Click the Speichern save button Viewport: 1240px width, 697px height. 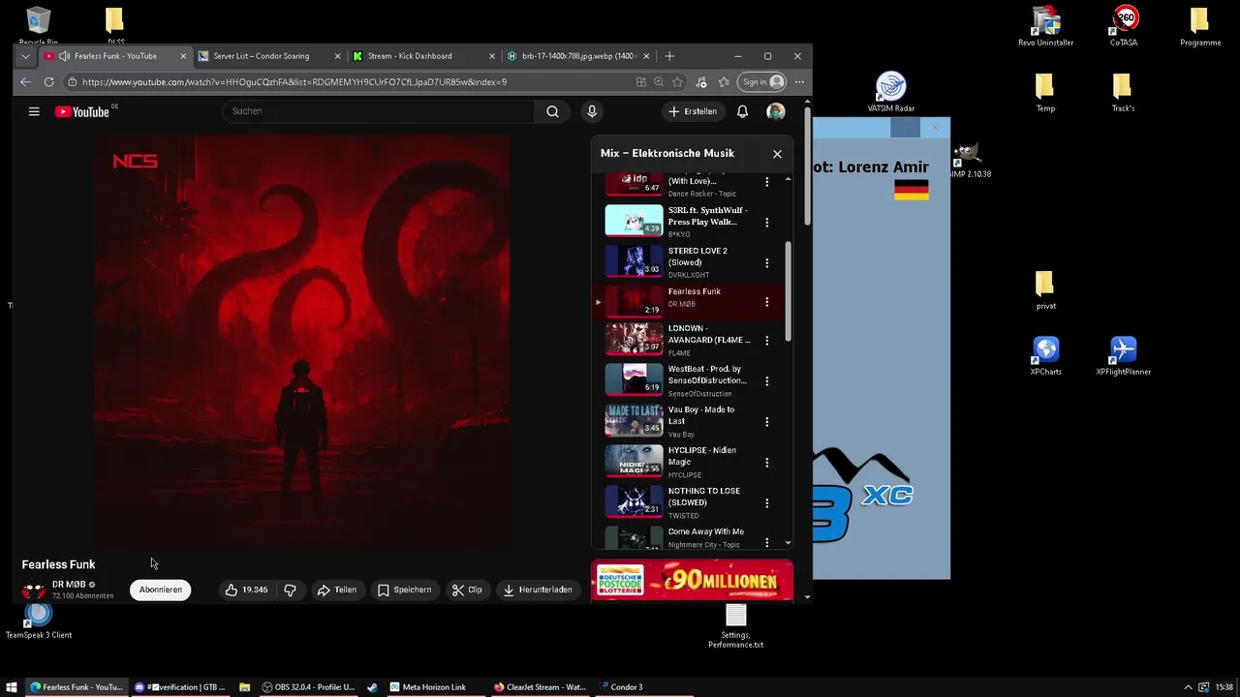click(x=404, y=590)
